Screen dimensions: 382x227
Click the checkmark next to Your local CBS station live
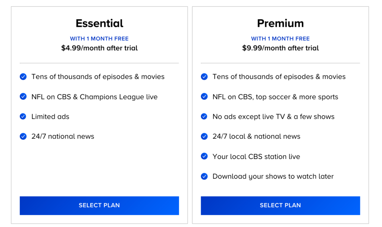204,156
